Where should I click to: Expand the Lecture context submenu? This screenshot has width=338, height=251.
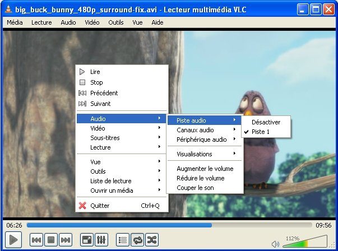click(122, 147)
